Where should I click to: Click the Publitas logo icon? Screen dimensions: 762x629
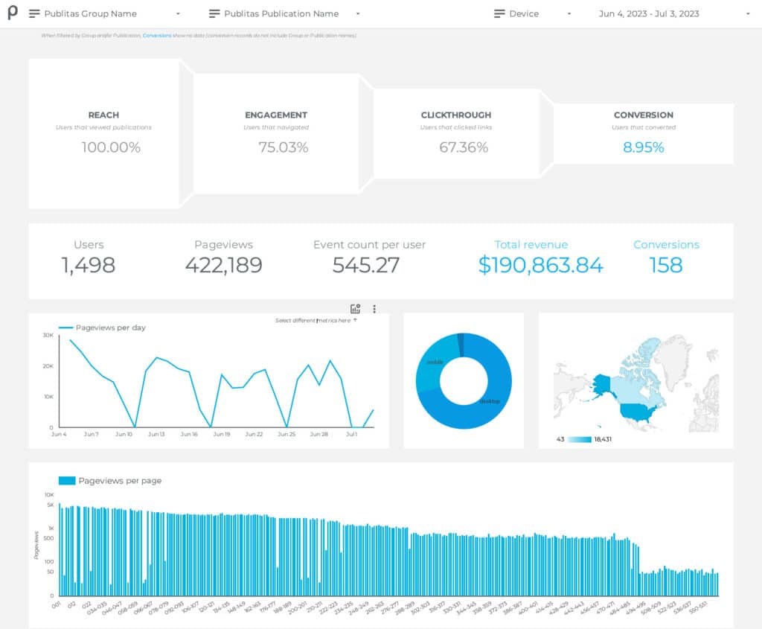coord(13,13)
